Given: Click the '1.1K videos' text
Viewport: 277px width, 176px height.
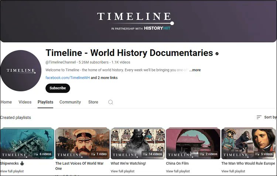Looking at the screenshot, I should click(121, 62).
